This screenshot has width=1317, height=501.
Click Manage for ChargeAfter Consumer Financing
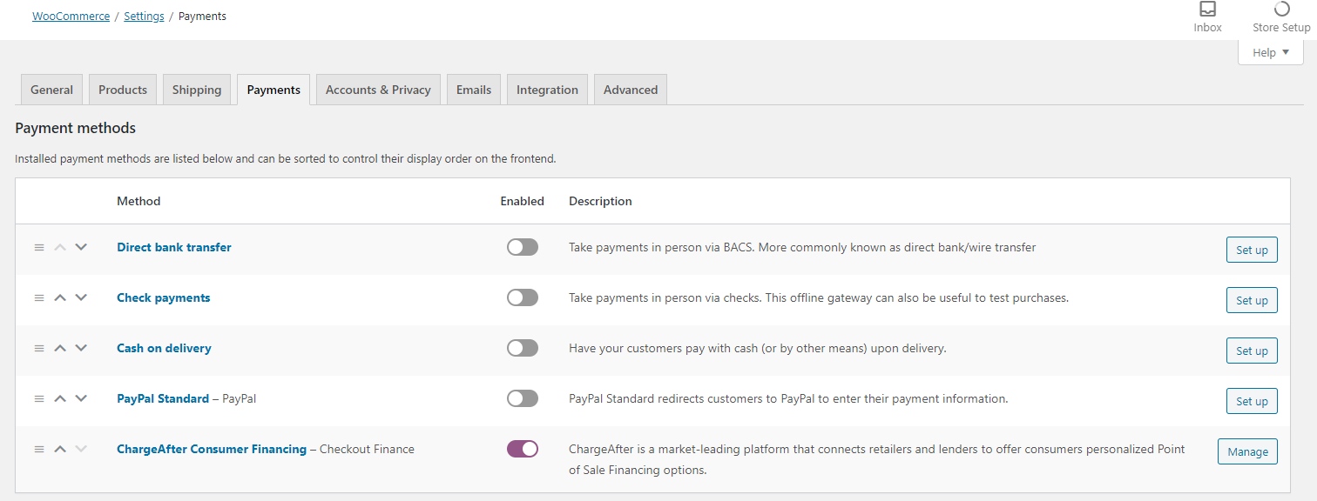click(1247, 451)
